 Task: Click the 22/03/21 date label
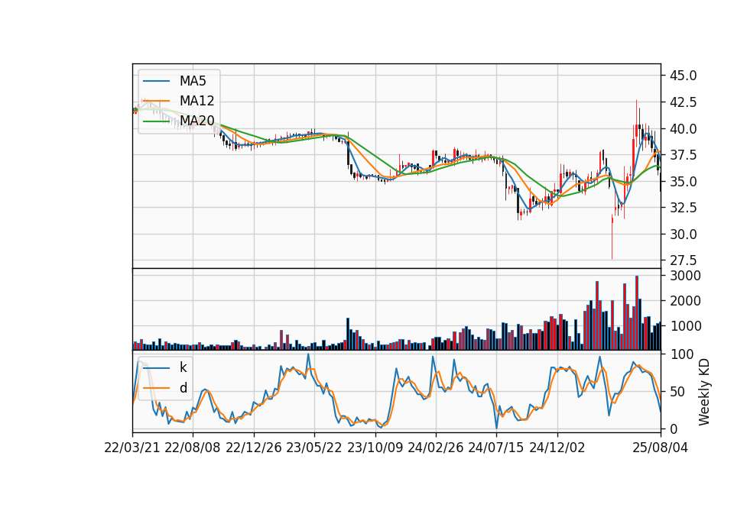132,448
